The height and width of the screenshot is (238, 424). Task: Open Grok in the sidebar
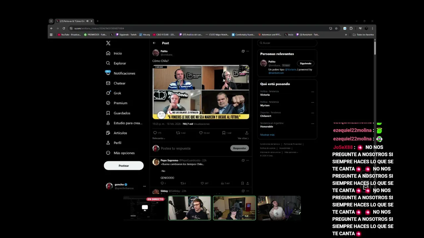[114, 93]
